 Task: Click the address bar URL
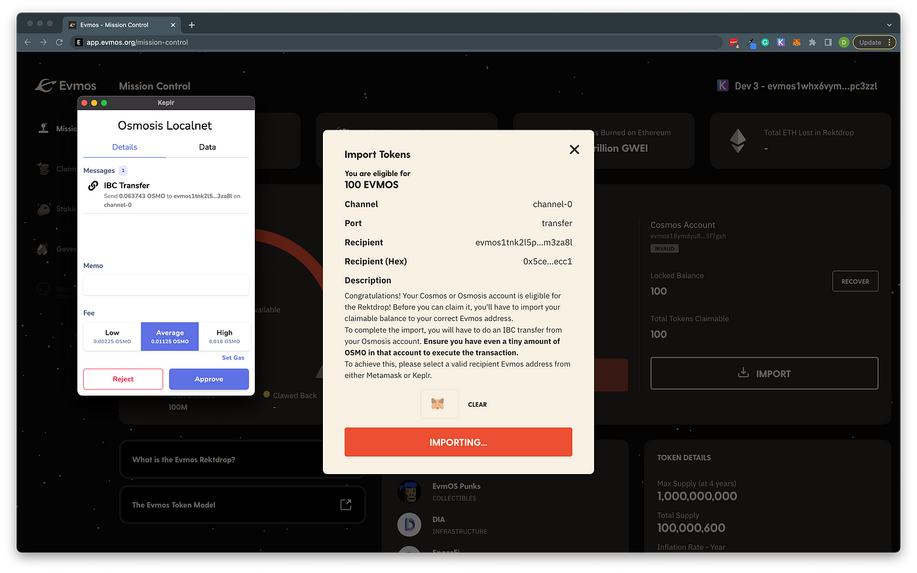[x=137, y=42]
